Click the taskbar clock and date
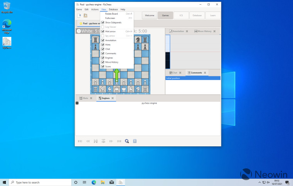The width and height of the screenshot is (293, 186). 277,182
